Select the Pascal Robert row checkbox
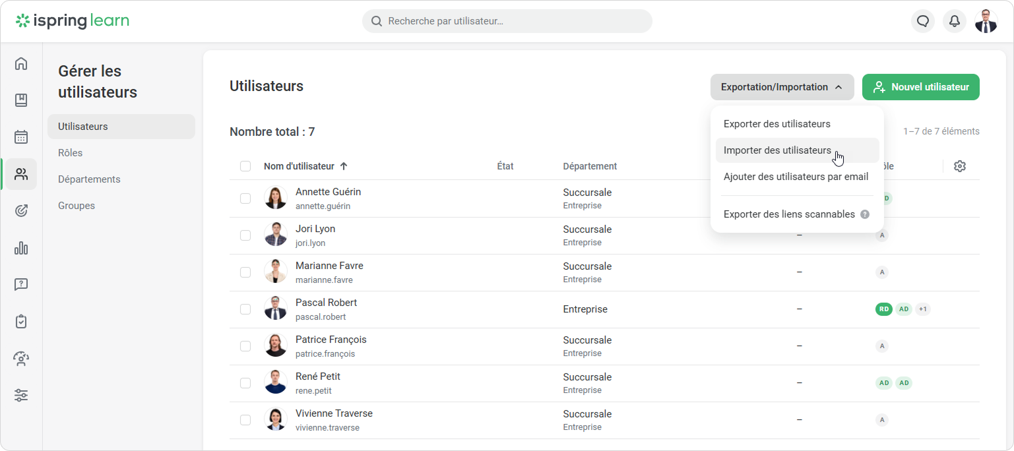The height and width of the screenshot is (451, 1014). [245, 309]
